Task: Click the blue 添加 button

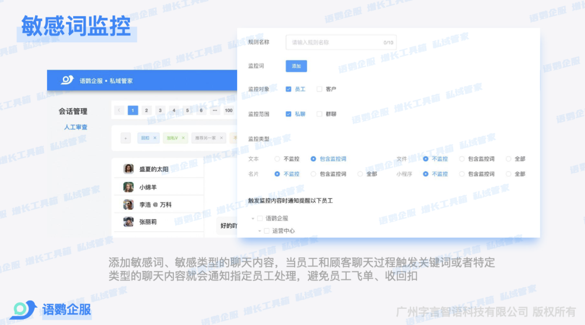Action: [x=296, y=66]
